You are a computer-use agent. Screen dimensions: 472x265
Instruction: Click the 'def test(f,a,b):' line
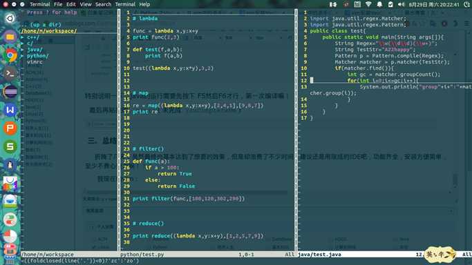tap(158, 50)
